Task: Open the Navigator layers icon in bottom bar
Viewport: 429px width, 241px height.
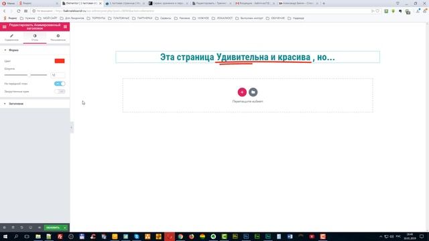Action: click(13, 228)
